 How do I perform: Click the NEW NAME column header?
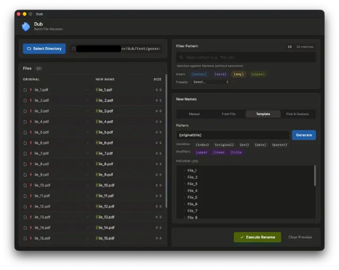click(105, 80)
